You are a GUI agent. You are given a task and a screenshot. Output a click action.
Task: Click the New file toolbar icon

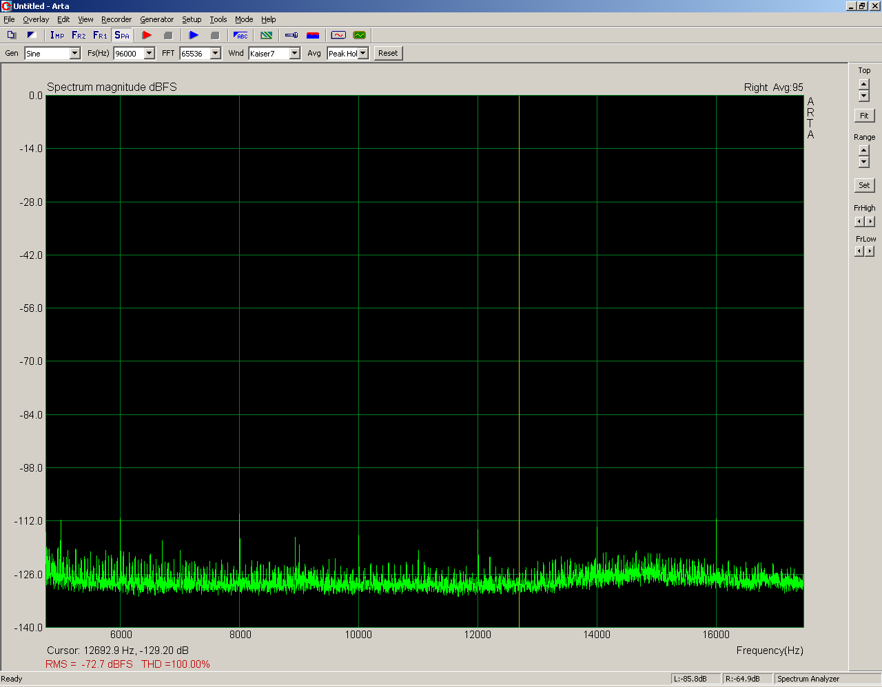(x=11, y=35)
